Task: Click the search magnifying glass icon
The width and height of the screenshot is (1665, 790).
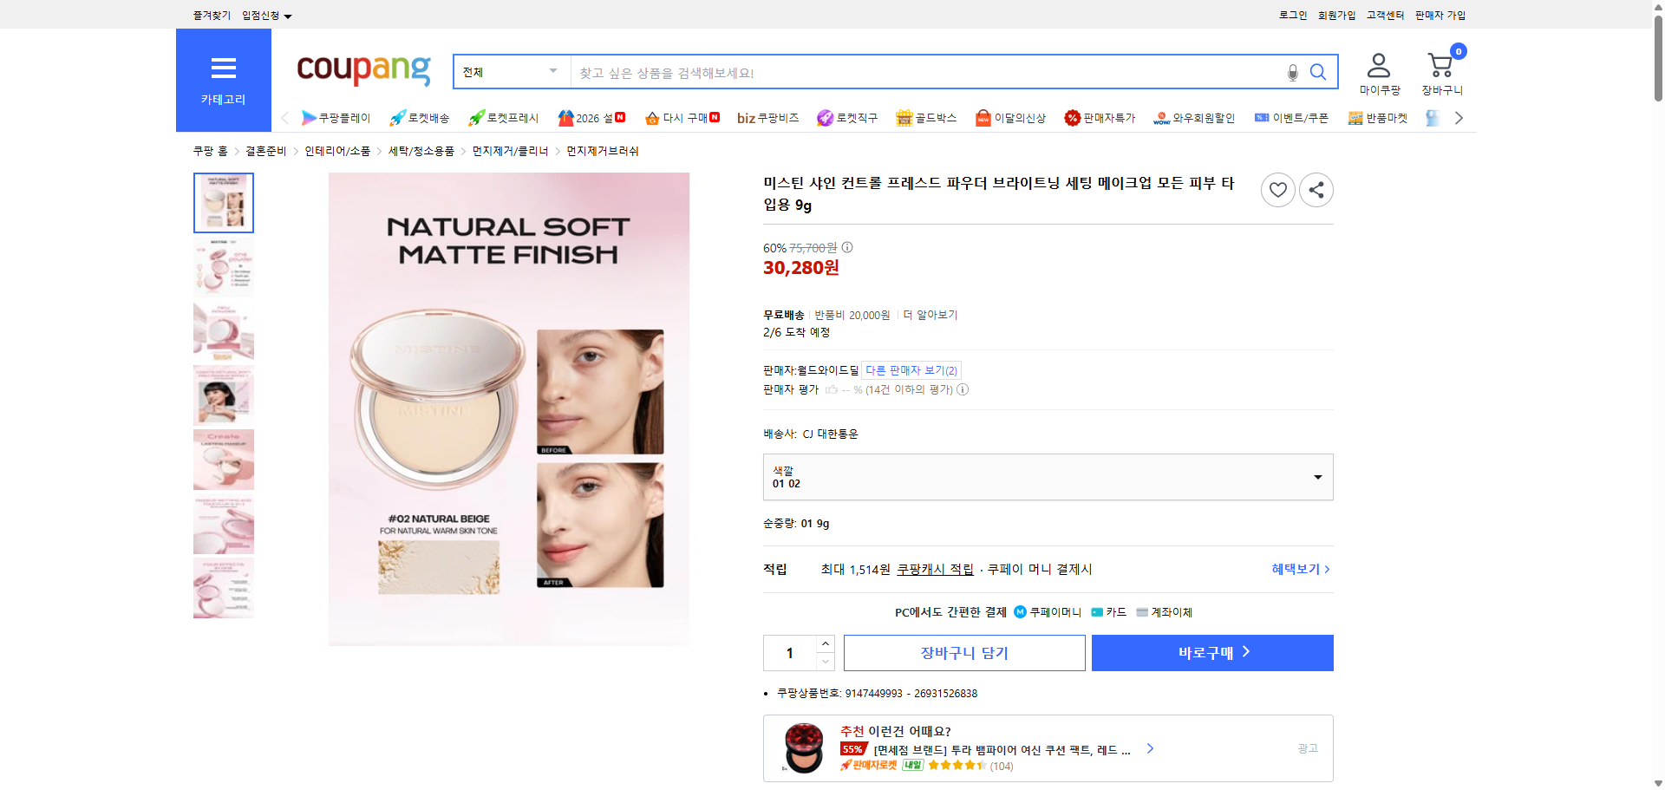Action: 1318,72
